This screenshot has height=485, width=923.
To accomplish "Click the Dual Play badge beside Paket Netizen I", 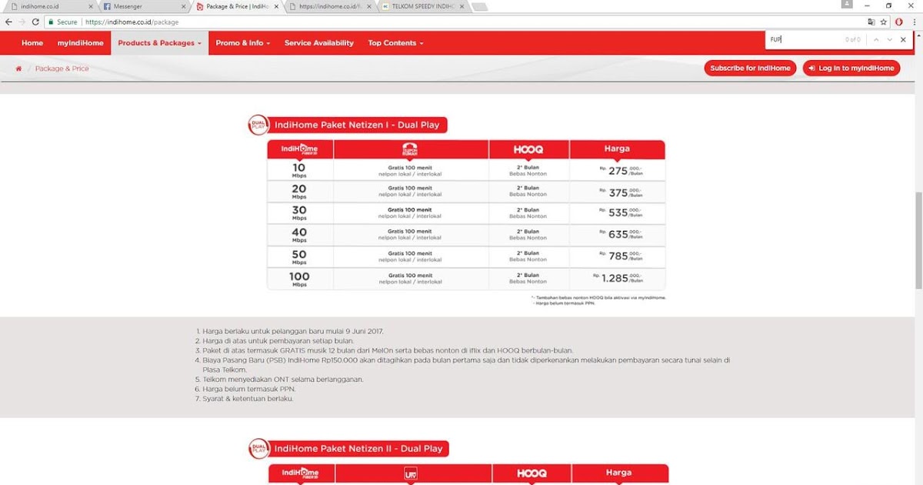I will [x=258, y=125].
